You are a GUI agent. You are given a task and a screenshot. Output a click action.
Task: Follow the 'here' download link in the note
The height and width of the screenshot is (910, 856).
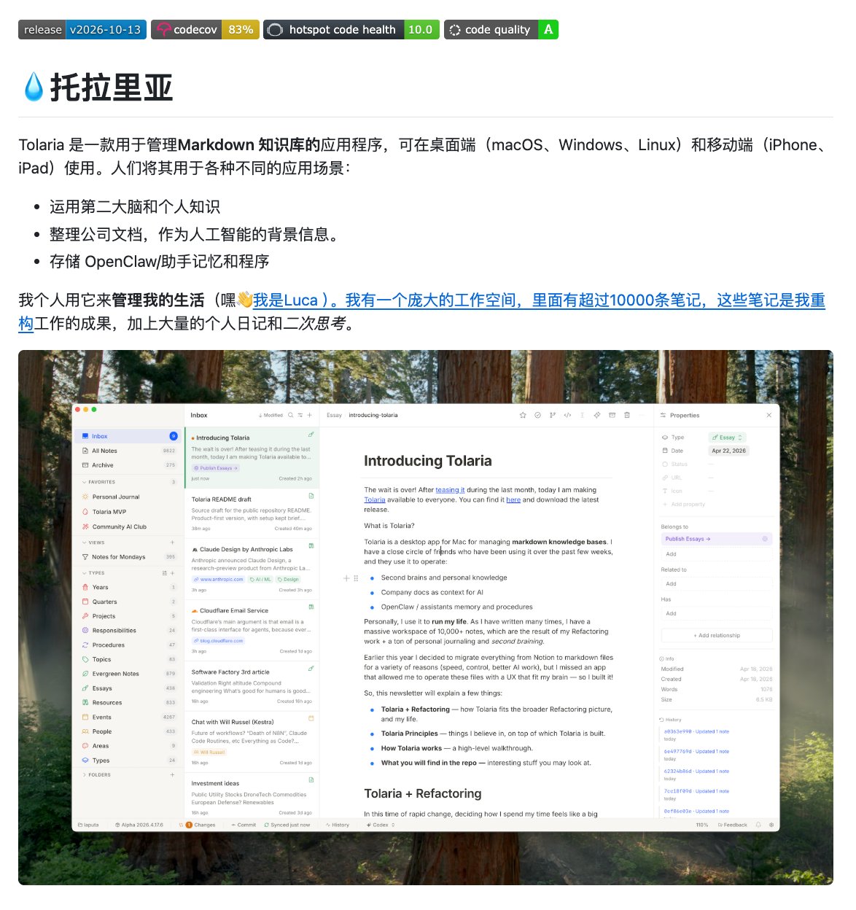coord(513,499)
